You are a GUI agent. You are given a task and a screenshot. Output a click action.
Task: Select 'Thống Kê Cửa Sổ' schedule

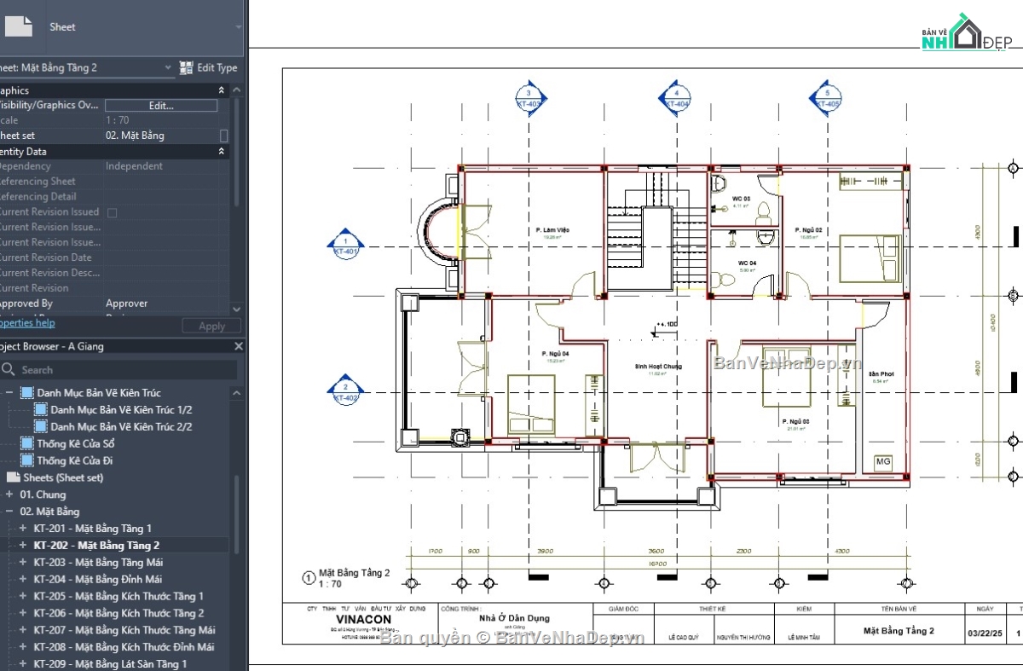pyautogui.click(x=75, y=444)
